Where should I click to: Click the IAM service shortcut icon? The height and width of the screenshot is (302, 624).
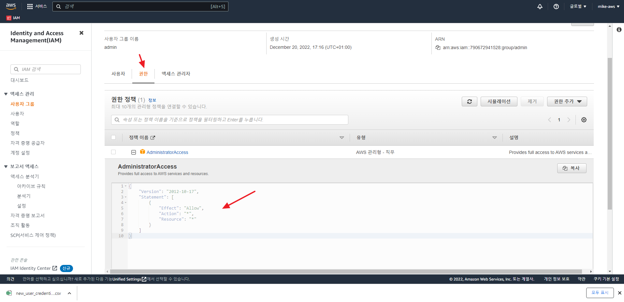point(9,18)
